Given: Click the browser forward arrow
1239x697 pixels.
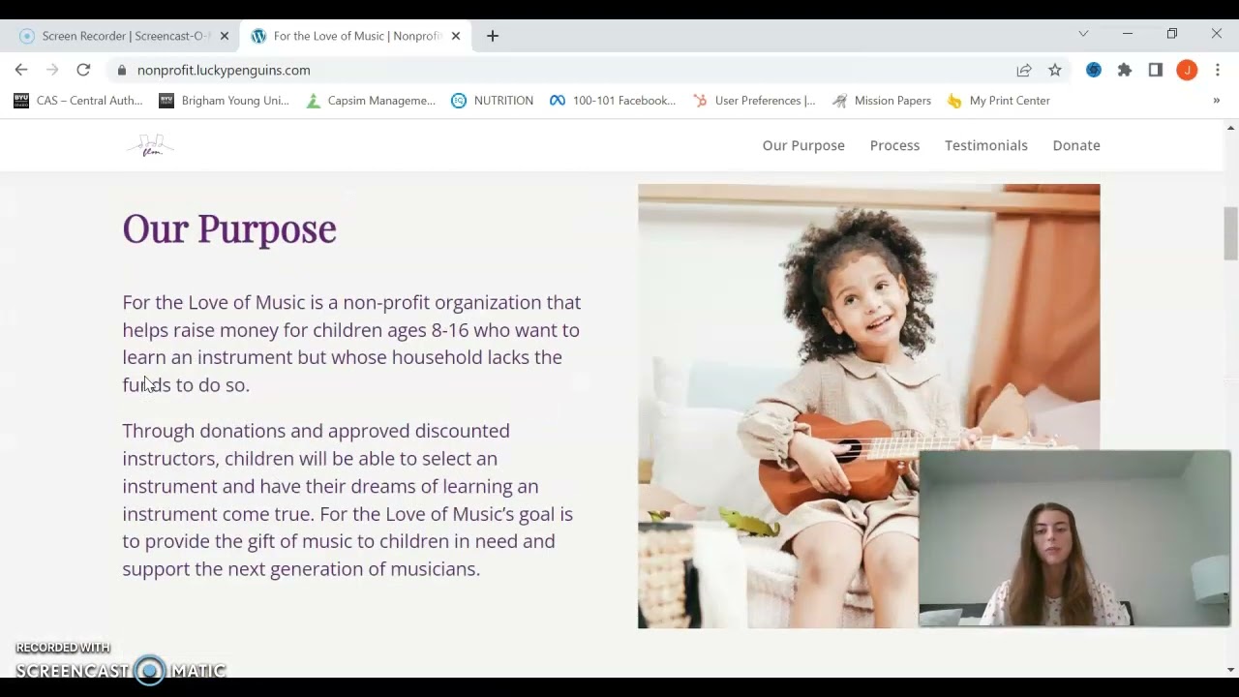Looking at the screenshot, I should (x=52, y=70).
